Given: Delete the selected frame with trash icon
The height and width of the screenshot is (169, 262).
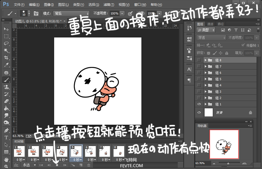Looking at the screenshot, I should [89, 165].
